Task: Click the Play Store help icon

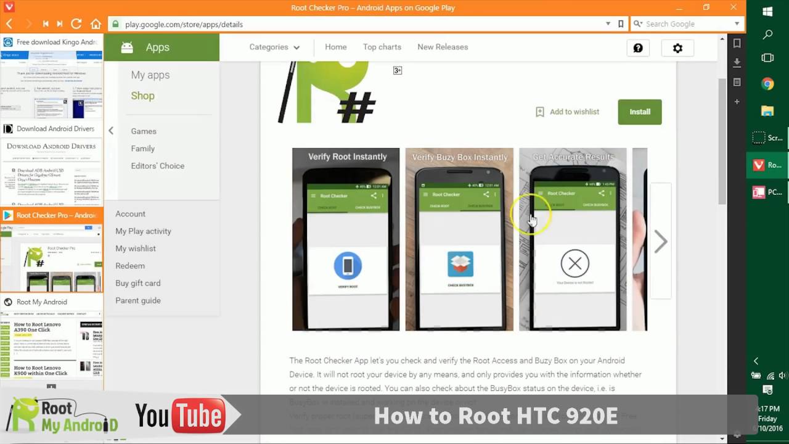Action: [638, 48]
